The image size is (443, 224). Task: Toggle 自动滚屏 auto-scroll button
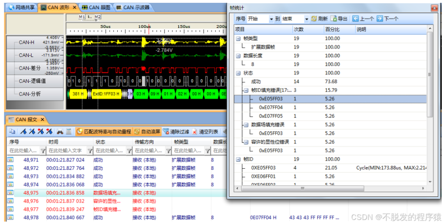147,132
